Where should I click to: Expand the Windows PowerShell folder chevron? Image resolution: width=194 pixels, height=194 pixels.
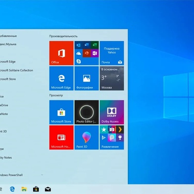[42, 175]
